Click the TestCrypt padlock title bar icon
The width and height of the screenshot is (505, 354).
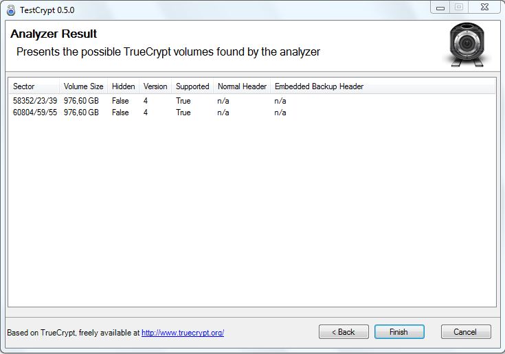pos(11,10)
